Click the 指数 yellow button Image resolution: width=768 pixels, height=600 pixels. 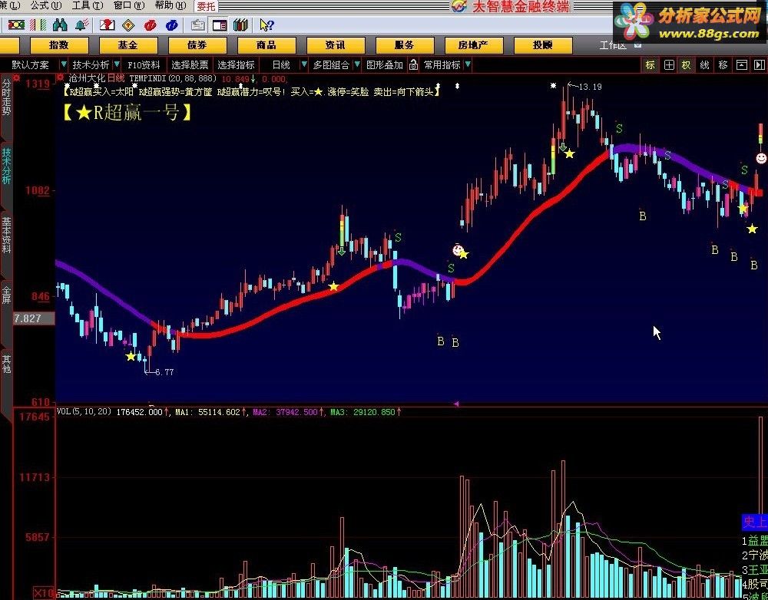pos(59,45)
